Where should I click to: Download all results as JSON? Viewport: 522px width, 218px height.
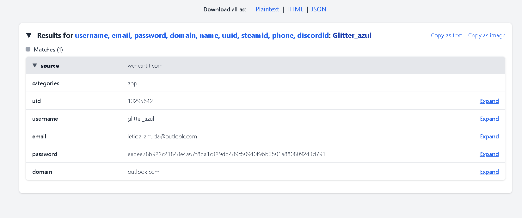[319, 9]
